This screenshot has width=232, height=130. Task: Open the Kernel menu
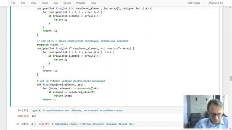pyautogui.click(x=67, y=3)
